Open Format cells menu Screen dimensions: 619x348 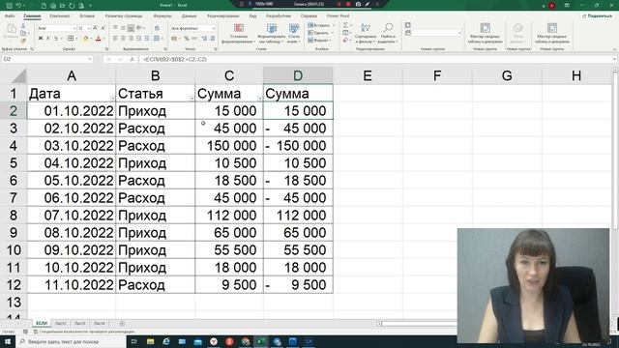pos(320,41)
